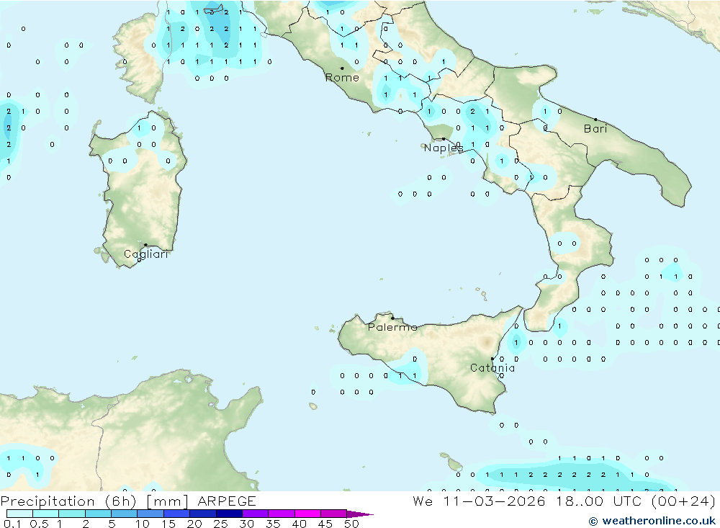This screenshot has height=528, width=720.
Task: Click the legend label 25
Action: click(220, 524)
